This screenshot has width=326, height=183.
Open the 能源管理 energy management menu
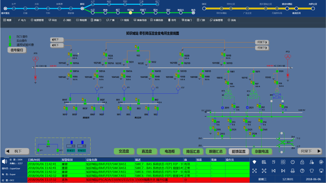pos(37,20)
